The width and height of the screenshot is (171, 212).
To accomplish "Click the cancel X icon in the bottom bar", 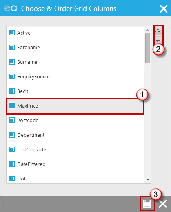I will coord(163,204).
